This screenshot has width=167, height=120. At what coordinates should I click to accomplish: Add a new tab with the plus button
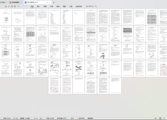[x=53, y=2]
